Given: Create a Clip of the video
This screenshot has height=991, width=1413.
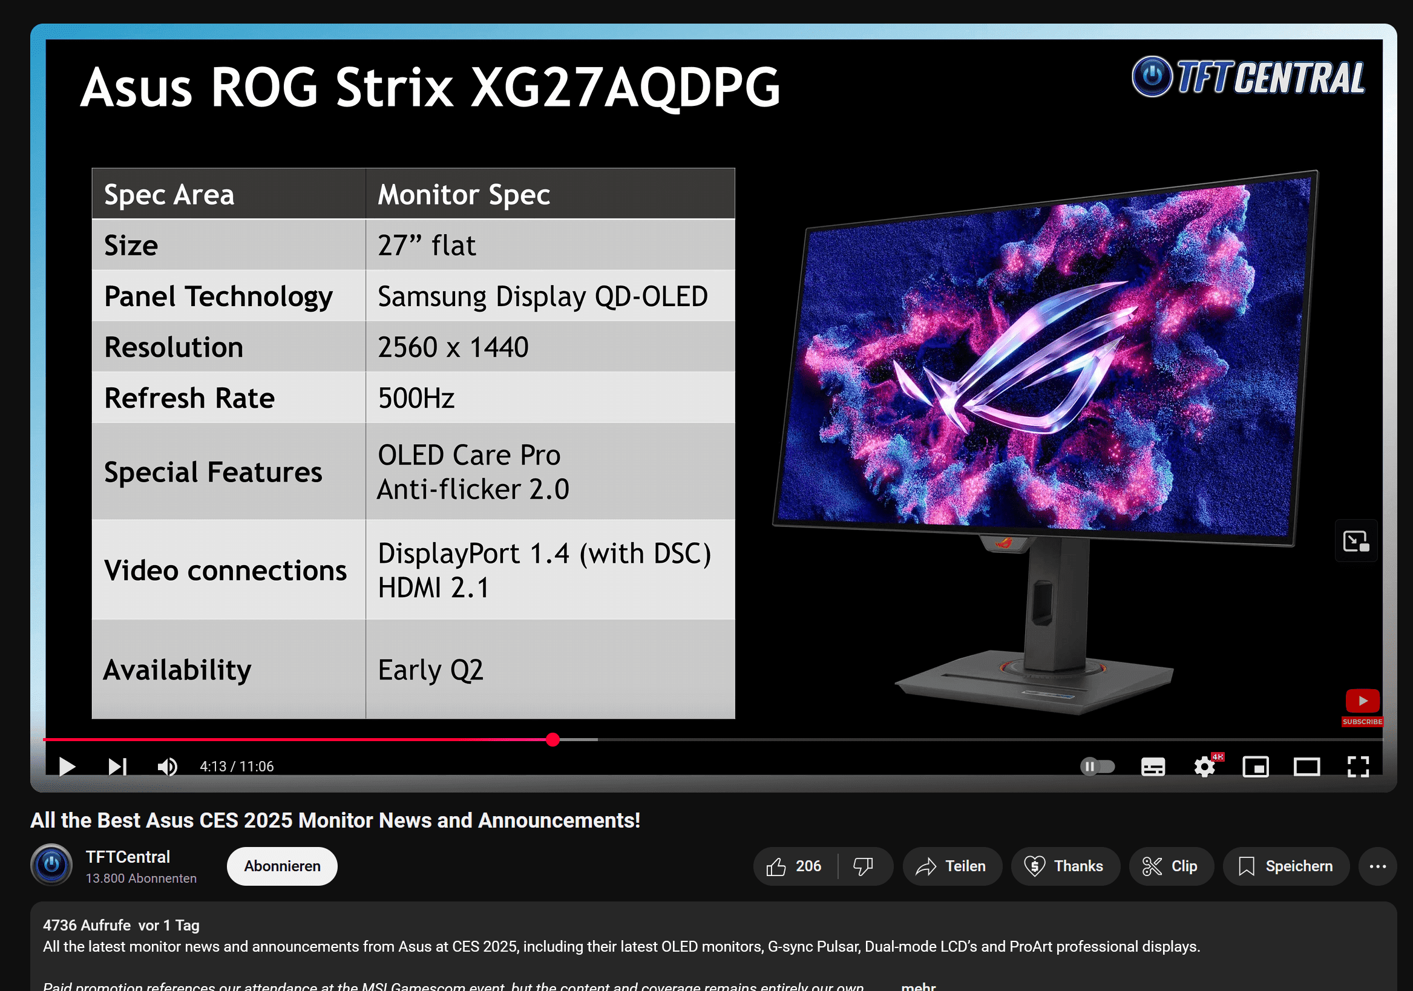Looking at the screenshot, I should pos(1170,866).
